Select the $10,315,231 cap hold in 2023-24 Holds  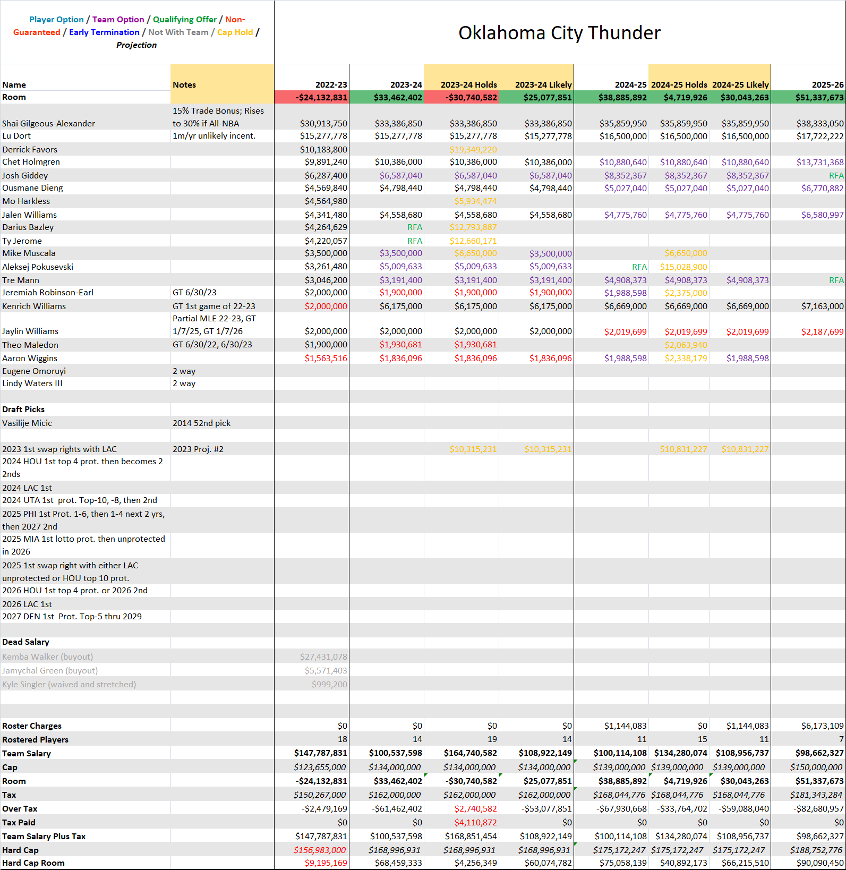[473, 449]
